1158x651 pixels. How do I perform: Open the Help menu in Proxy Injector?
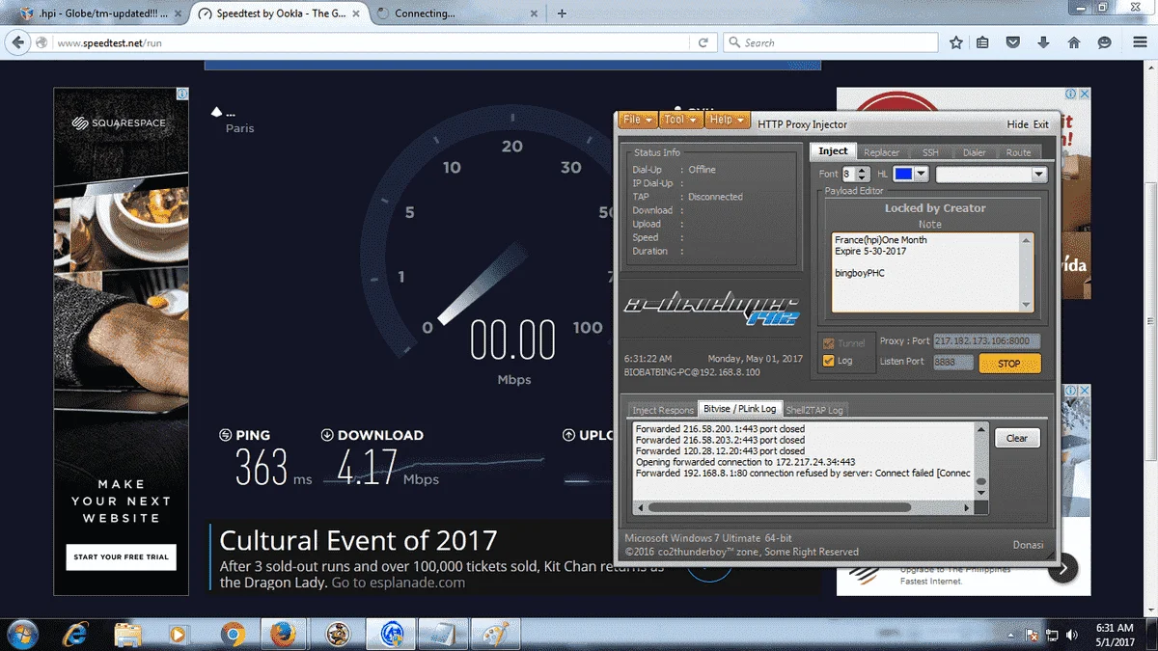tap(726, 120)
